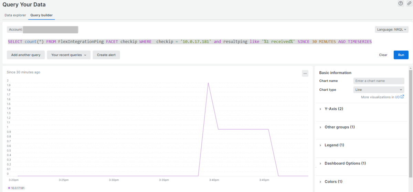Clear the current query
The height and width of the screenshot is (192, 413).
click(x=383, y=55)
